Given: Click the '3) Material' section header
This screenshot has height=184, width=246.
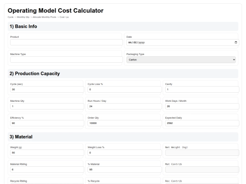Looking at the screenshot, I should click(123, 137).
